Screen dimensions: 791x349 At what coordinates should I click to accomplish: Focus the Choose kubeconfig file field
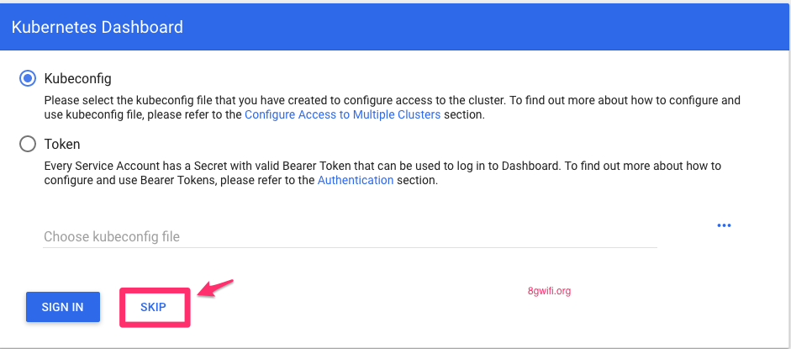pos(350,236)
